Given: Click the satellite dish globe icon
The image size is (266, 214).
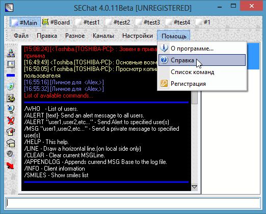Looking at the screenshot, I should 11,109.
